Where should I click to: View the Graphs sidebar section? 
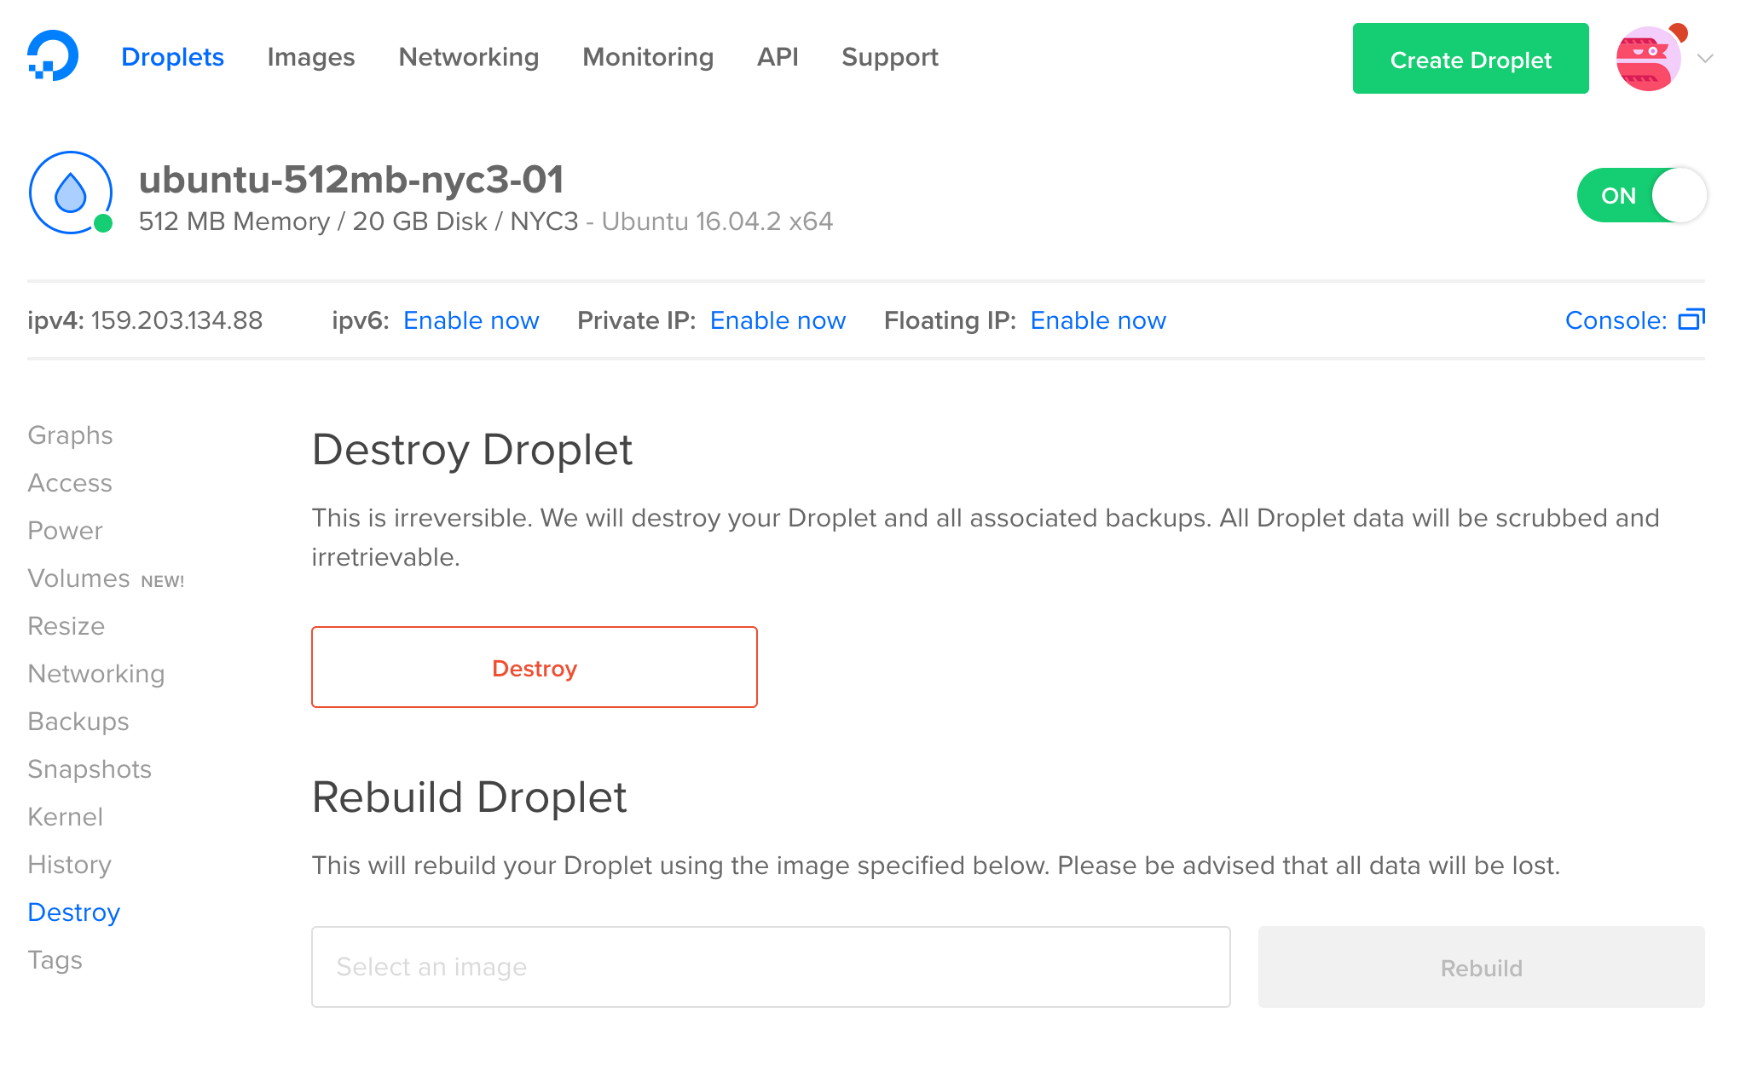[70, 435]
